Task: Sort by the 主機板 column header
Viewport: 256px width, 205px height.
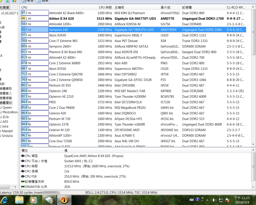Action: point(120,7)
